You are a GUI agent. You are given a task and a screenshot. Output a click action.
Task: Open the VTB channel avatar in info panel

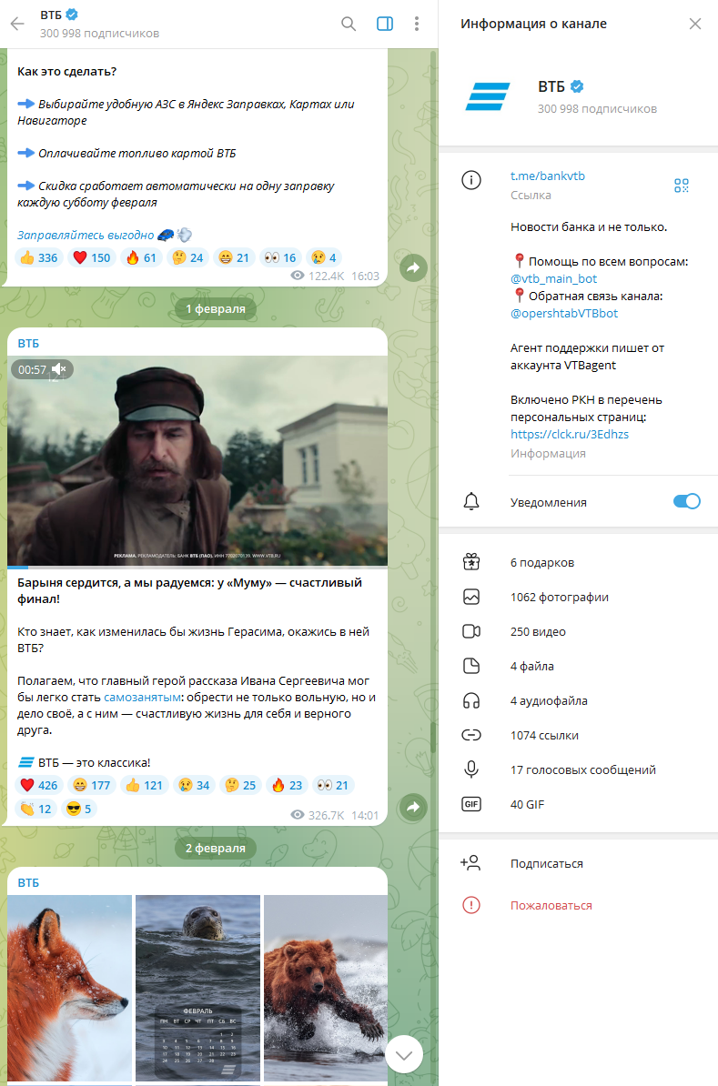pos(487,96)
